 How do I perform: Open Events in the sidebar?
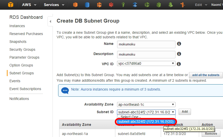pos(15,81)
